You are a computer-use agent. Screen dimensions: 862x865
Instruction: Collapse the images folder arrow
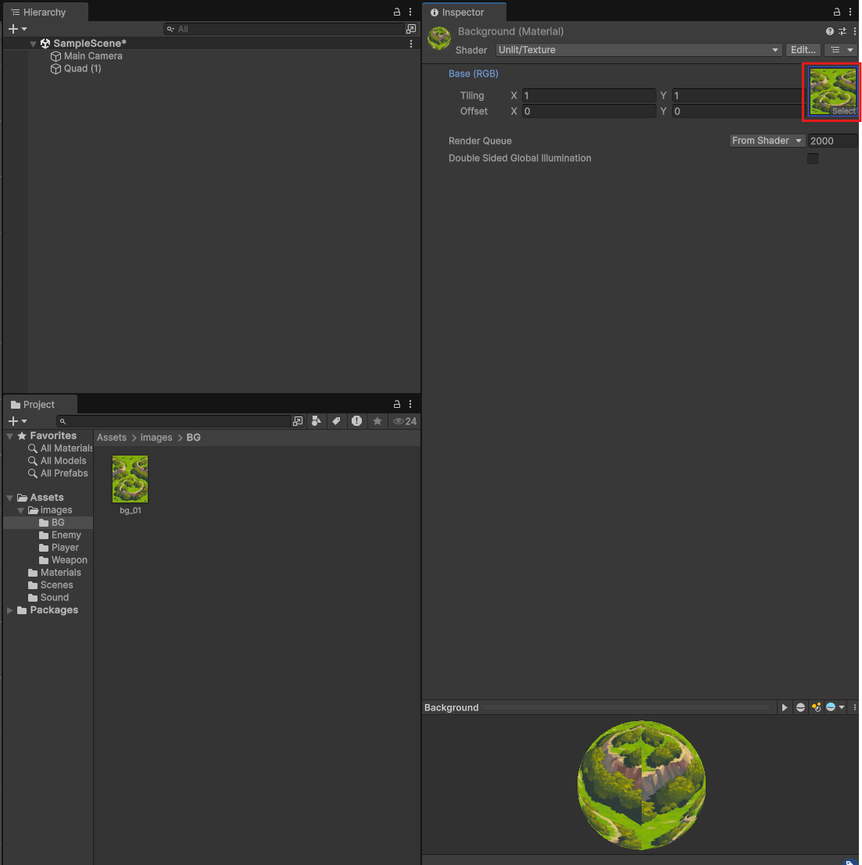(x=21, y=510)
